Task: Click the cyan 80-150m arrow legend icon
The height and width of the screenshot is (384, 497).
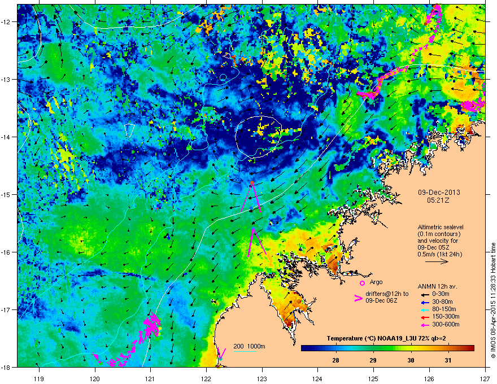Action: [x=425, y=310]
